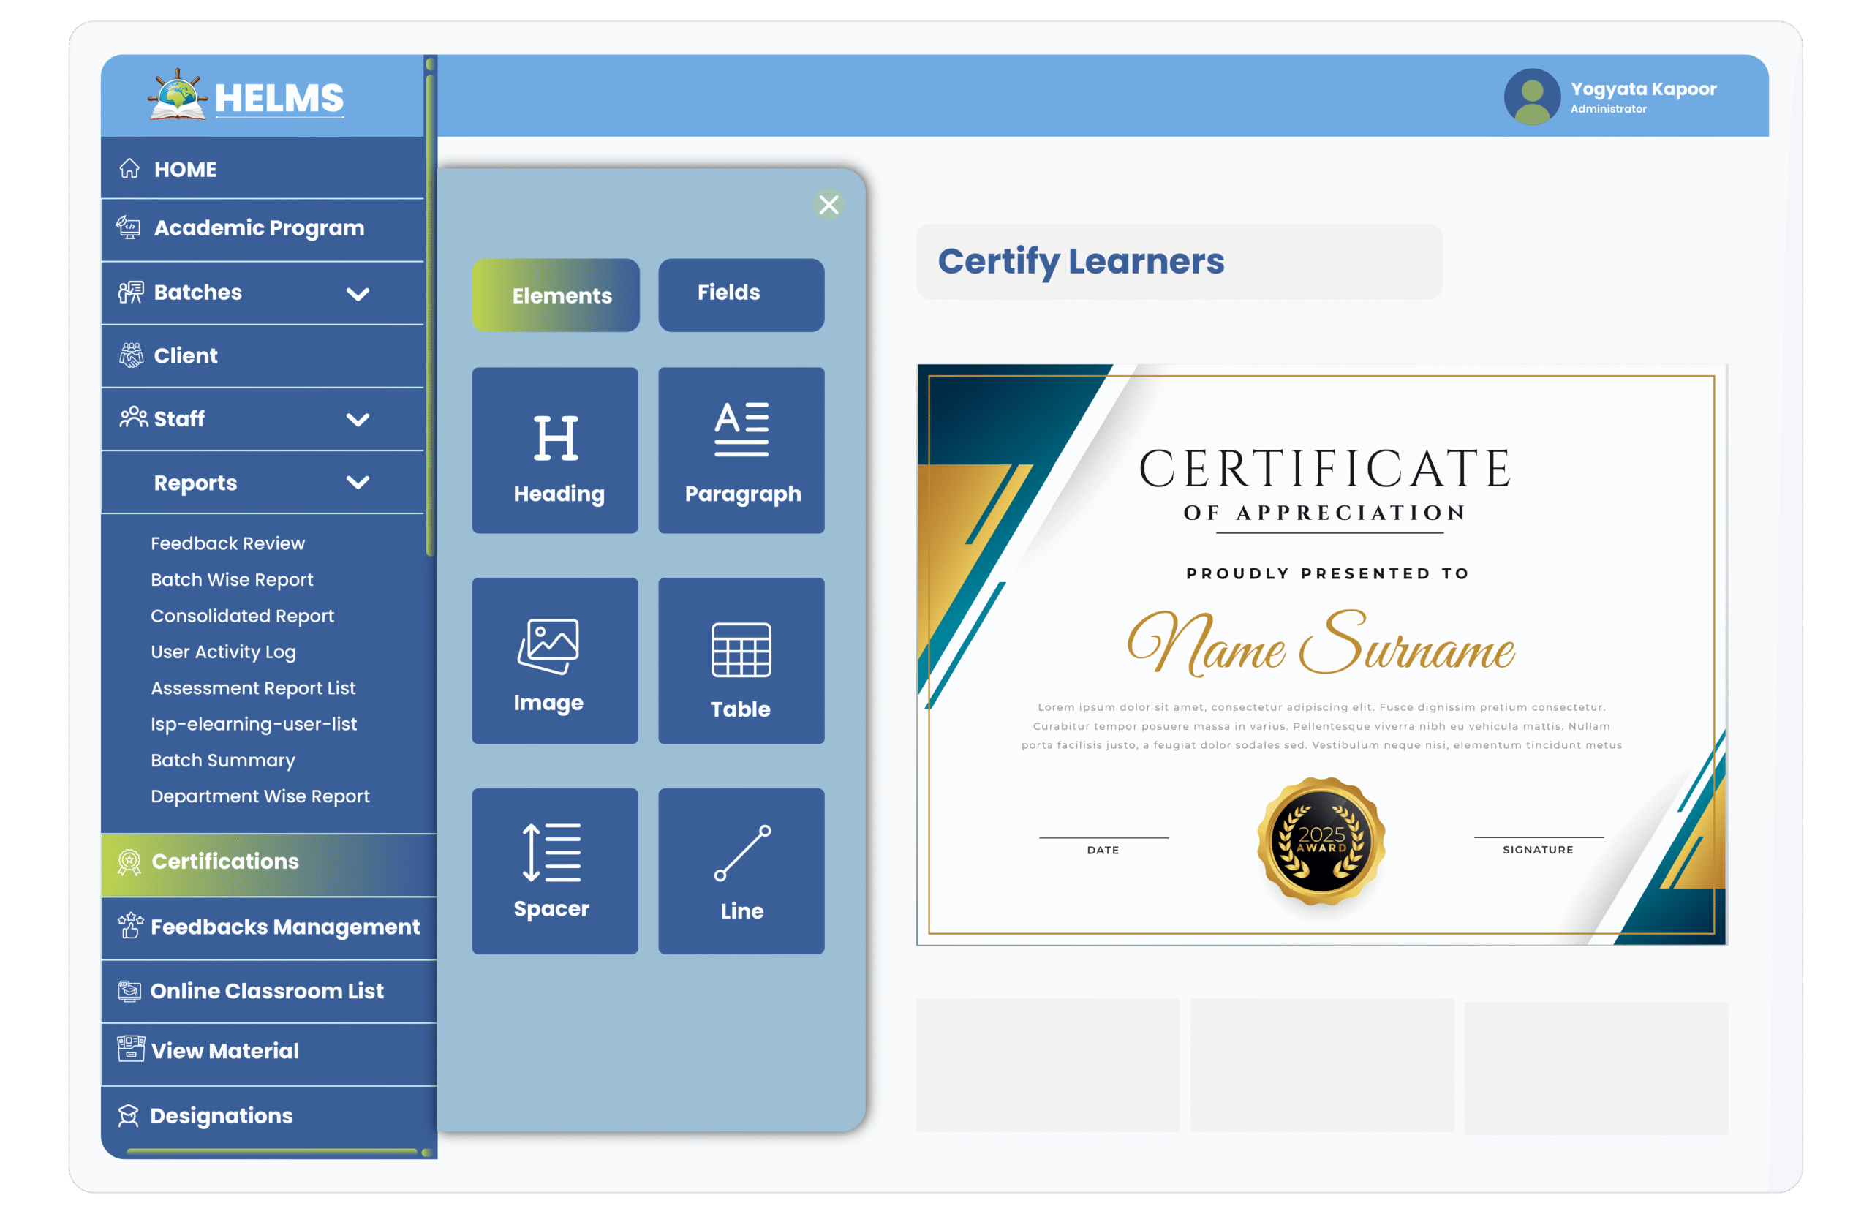The width and height of the screenshot is (1872, 1214).
Task: Go to Certifications menu item
Action: tap(225, 862)
